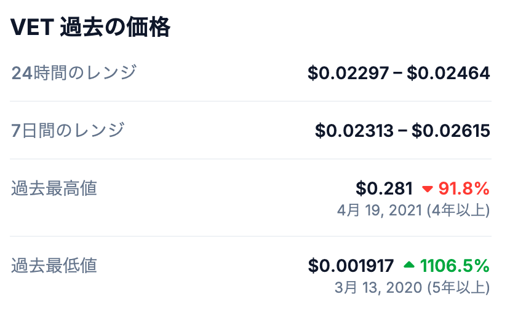Select the 24時間のレンジ label
Screen dimensions: 518x313
(74, 73)
